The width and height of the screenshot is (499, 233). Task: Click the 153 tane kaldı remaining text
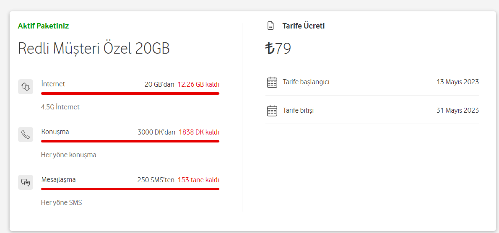[x=198, y=180]
